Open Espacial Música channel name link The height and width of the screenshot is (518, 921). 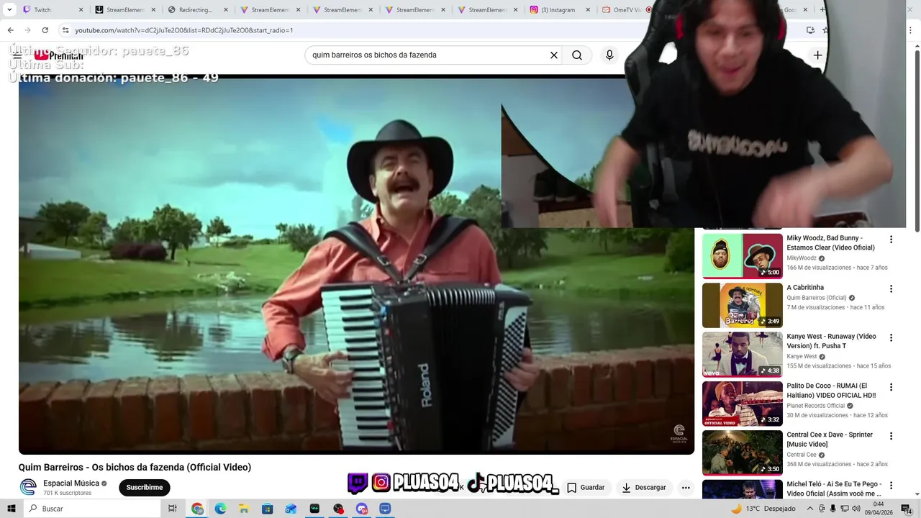pos(71,483)
